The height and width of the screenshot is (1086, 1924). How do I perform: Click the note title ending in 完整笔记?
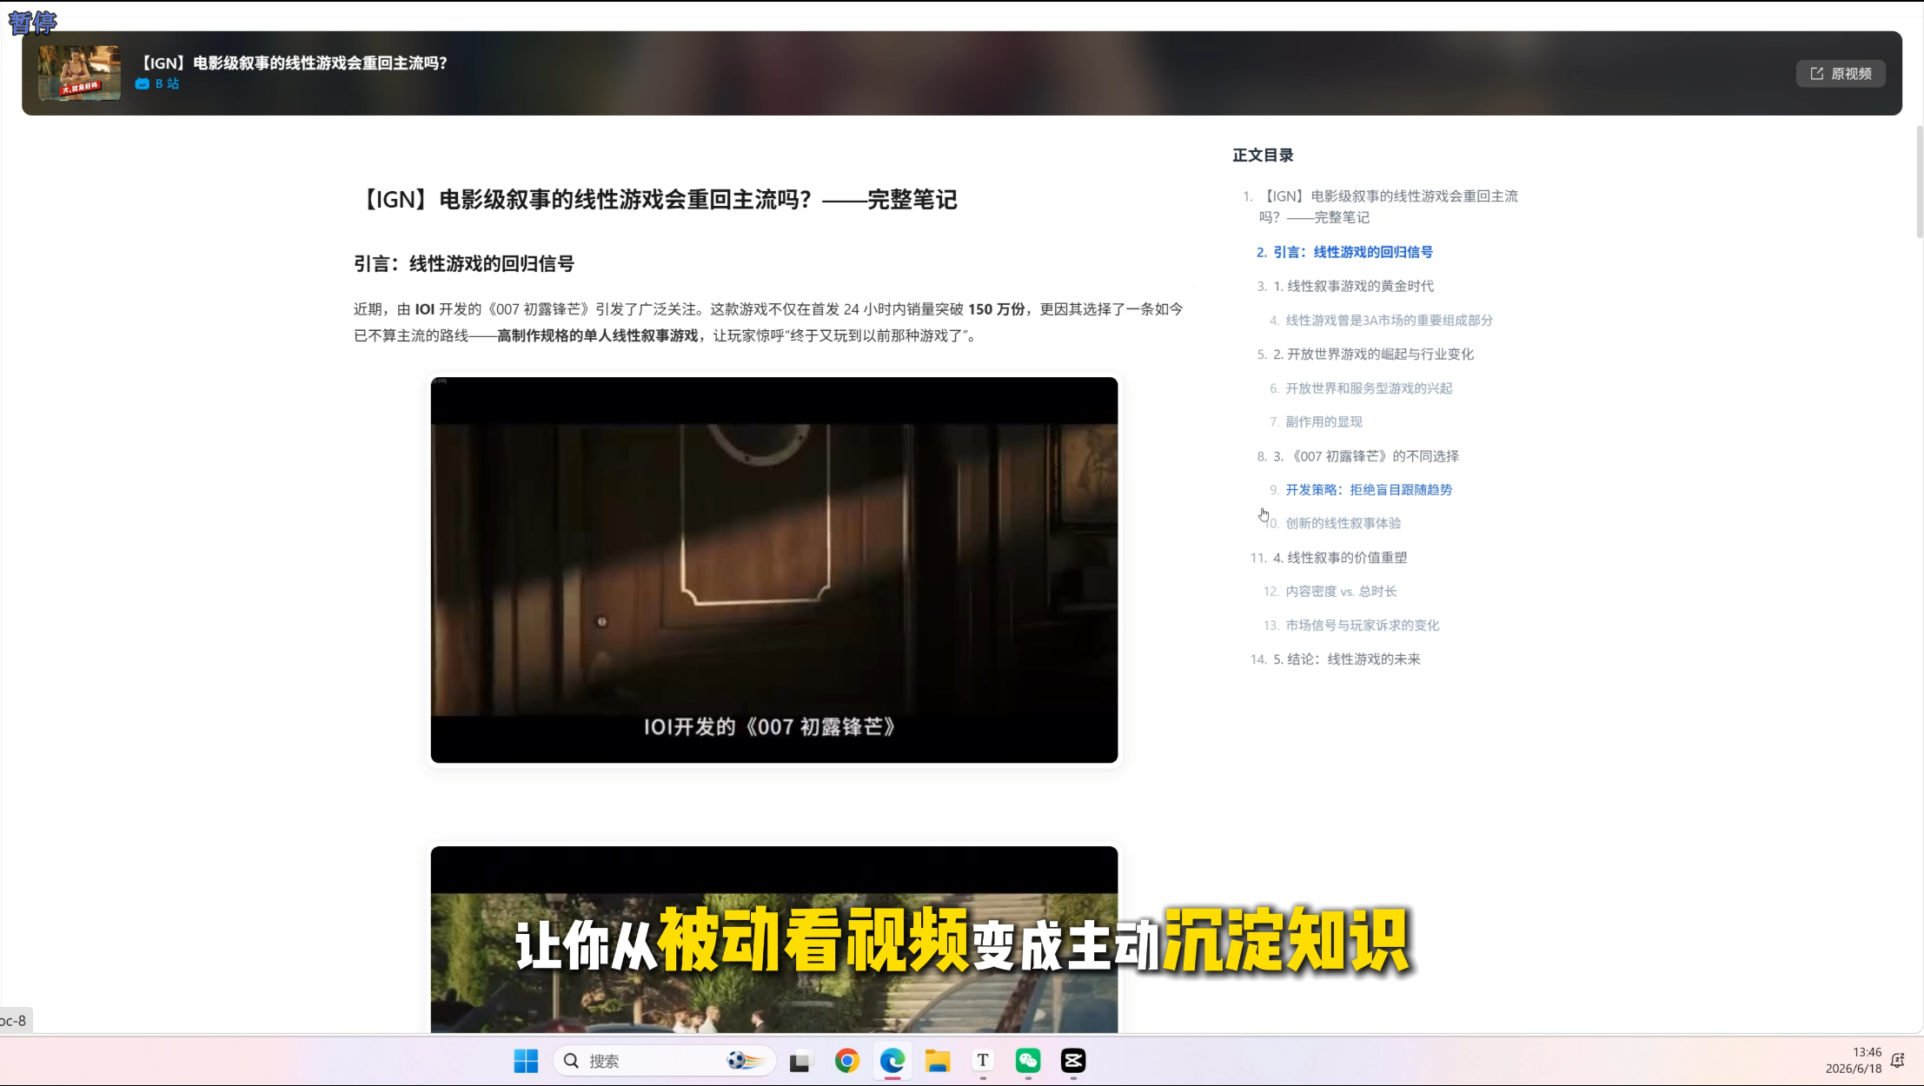656,200
